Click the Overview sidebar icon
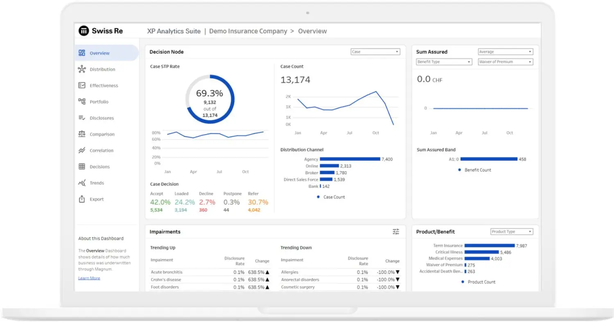 pos(82,53)
